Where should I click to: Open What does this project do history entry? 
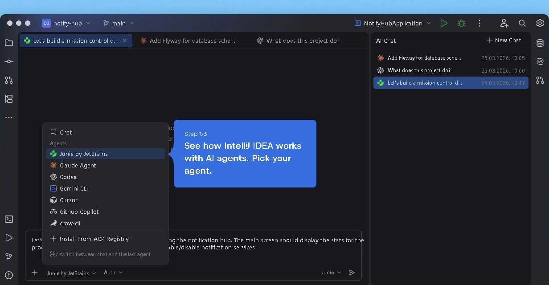pos(451,70)
